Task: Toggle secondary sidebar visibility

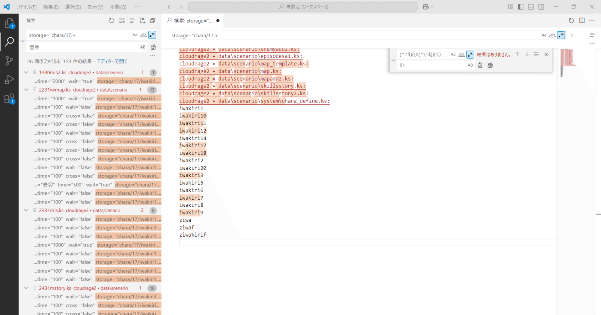Action: pos(541,7)
